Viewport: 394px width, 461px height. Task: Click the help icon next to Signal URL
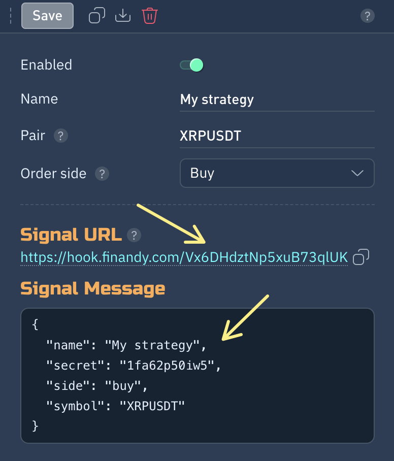134,235
